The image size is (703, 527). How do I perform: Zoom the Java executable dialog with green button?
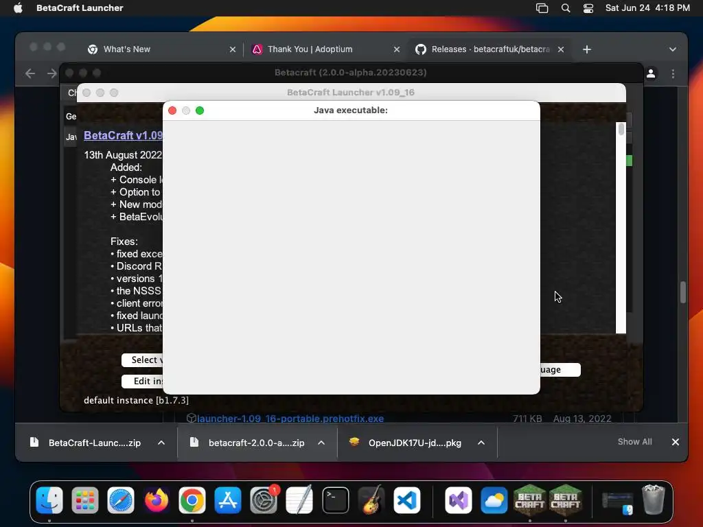(x=200, y=110)
